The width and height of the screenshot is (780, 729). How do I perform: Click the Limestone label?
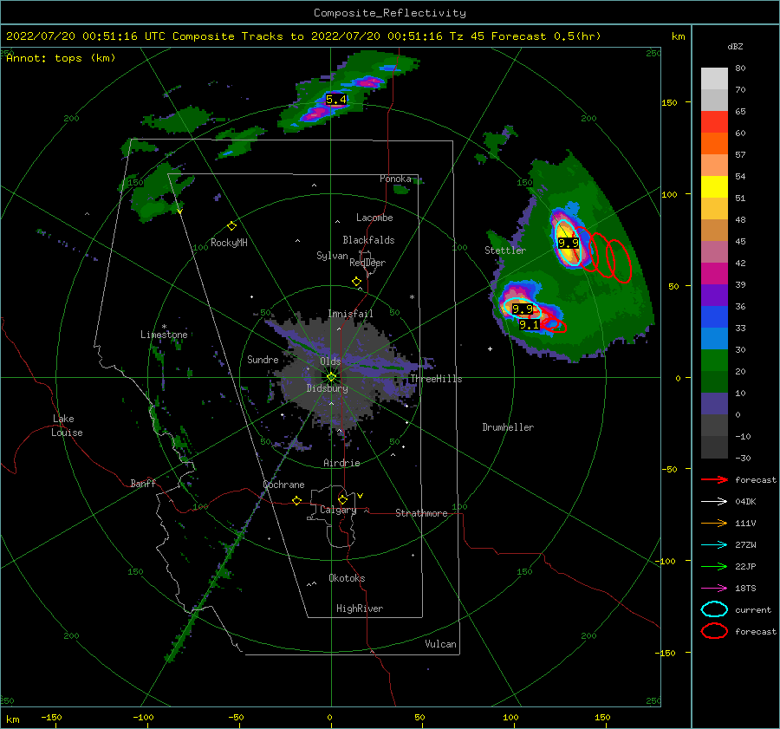pos(164,335)
